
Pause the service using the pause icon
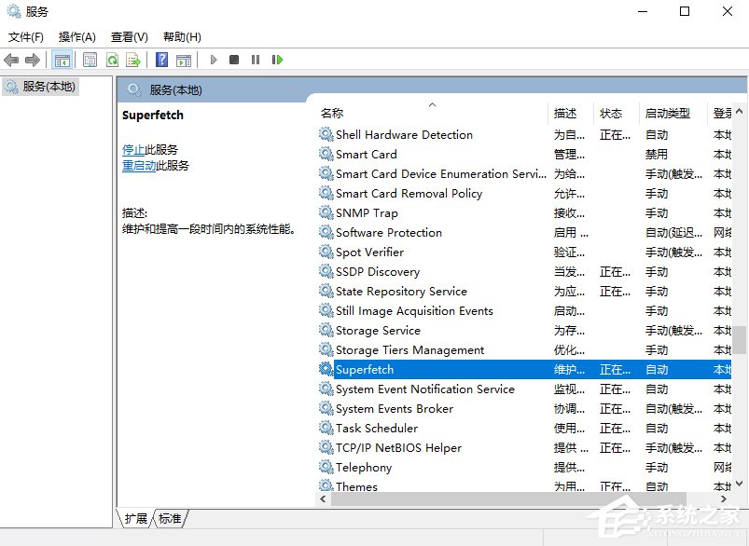(255, 60)
